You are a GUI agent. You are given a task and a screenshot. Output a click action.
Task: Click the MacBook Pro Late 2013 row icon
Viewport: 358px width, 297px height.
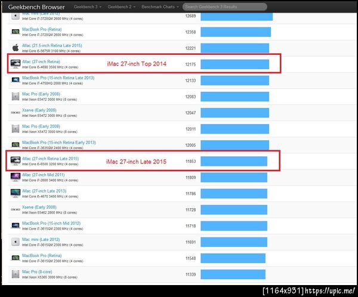(16, 80)
